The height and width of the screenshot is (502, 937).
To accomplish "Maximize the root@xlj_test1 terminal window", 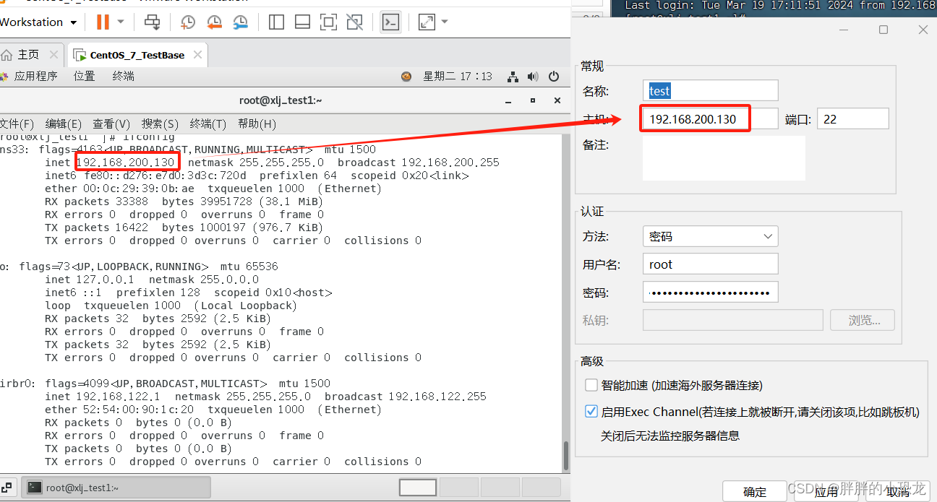I will (x=533, y=100).
